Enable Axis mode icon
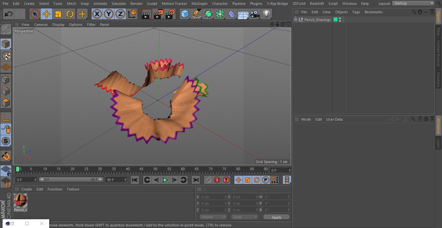The width and height of the screenshot is (442, 228). [6, 117]
